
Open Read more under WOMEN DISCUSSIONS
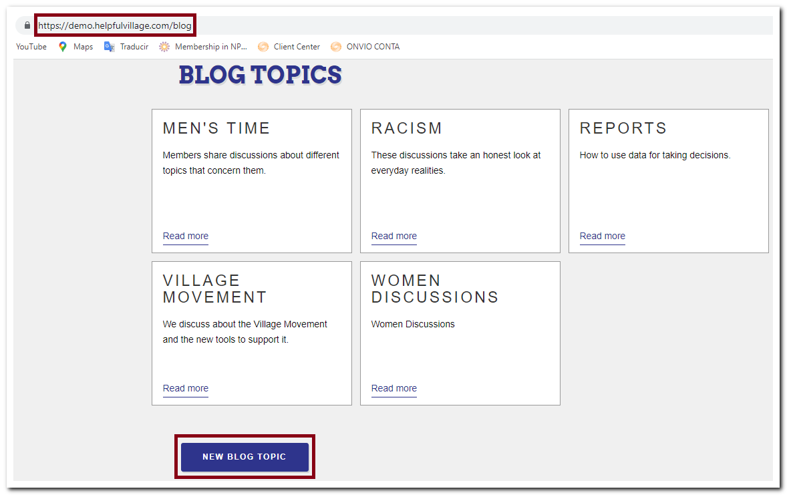point(393,388)
